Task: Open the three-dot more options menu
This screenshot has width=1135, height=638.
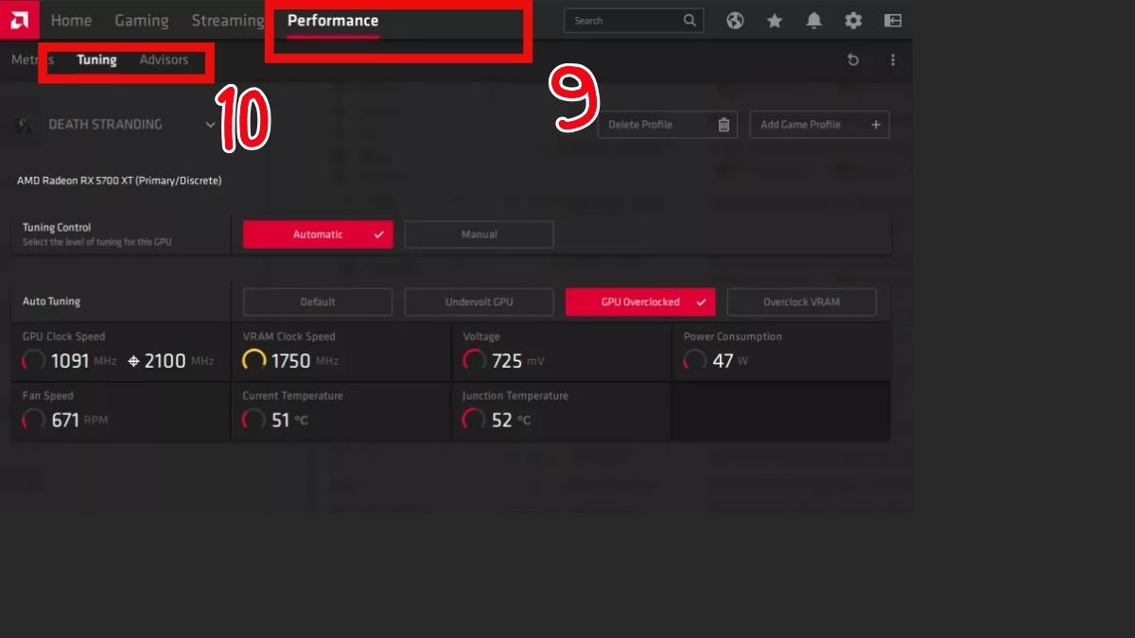Action: click(x=892, y=60)
